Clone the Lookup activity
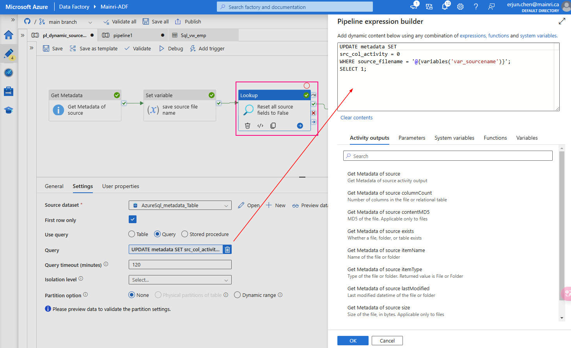The height and width of the screenshot is (348, 571). click(x=273, y=125)
